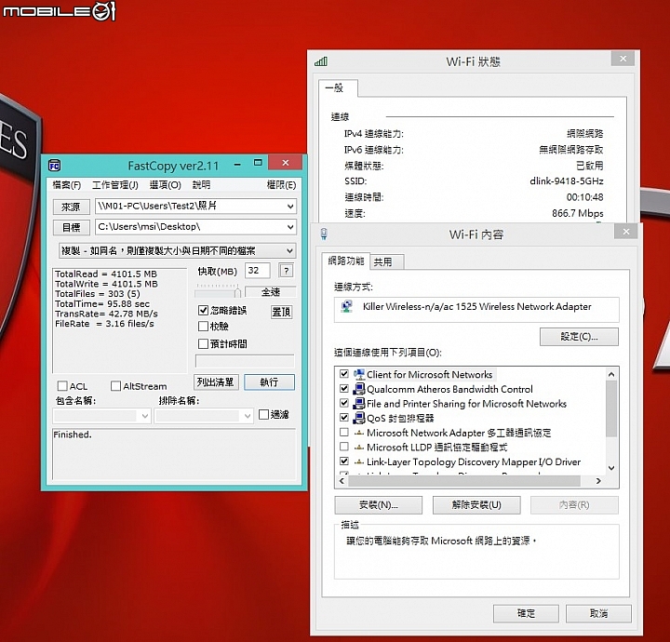
Task: Click the 全速 full speed button
Action: pyautogui.click(x=271, y=292)
